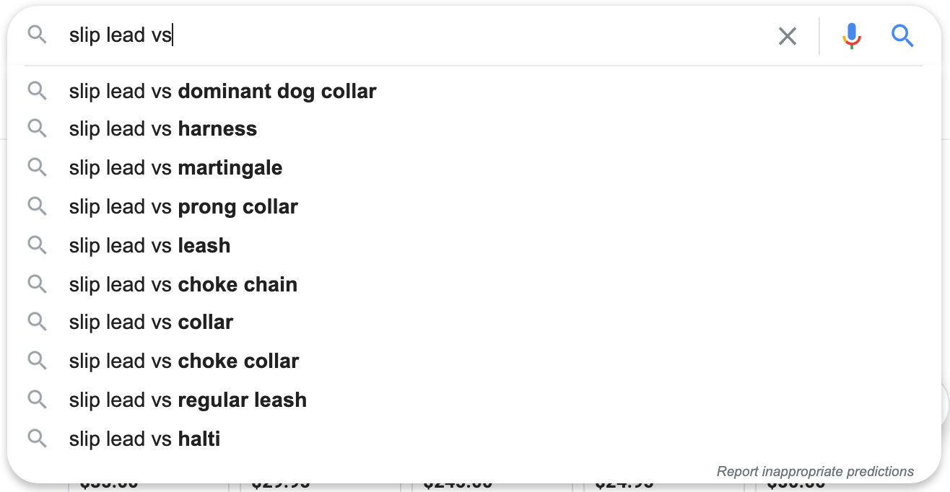
Task: Choose 'slip lead vs halti' suggestion
Action: click(474, 439)
